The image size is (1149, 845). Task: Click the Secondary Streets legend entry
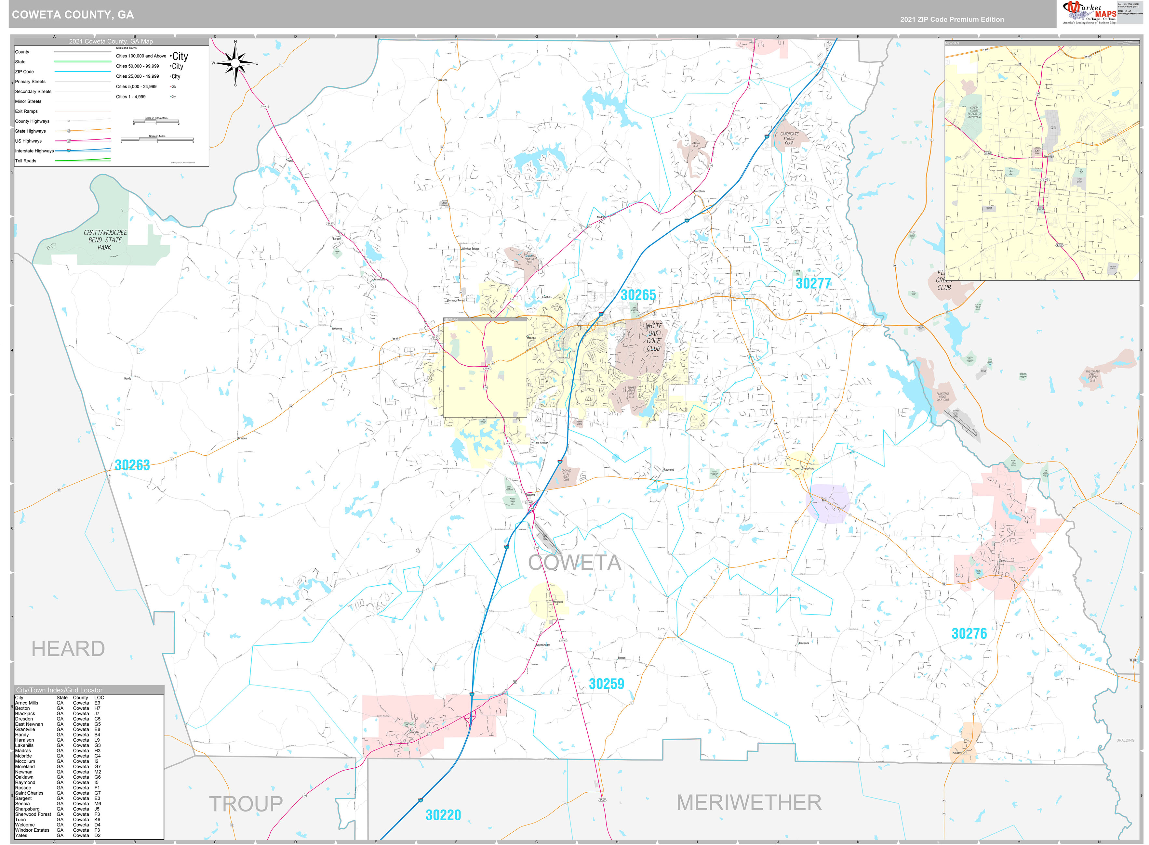33,92
